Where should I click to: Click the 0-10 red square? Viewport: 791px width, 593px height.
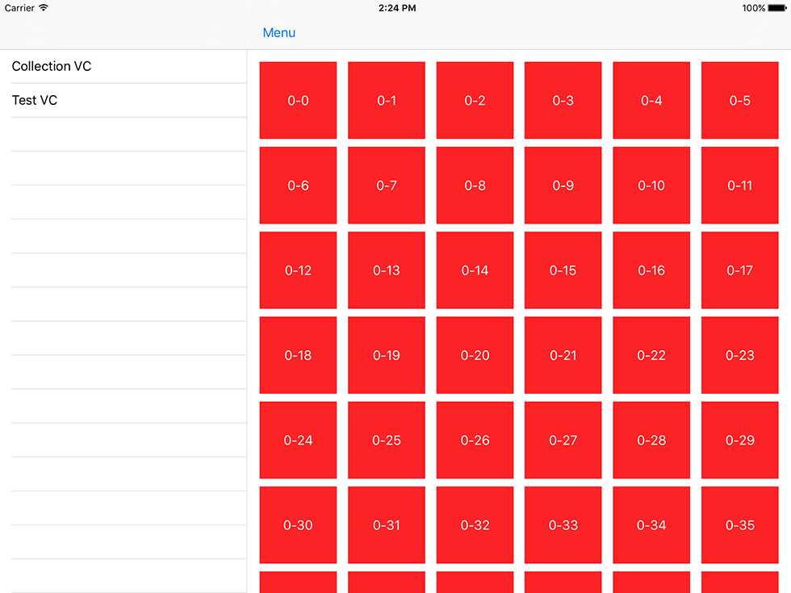(651, 185)
